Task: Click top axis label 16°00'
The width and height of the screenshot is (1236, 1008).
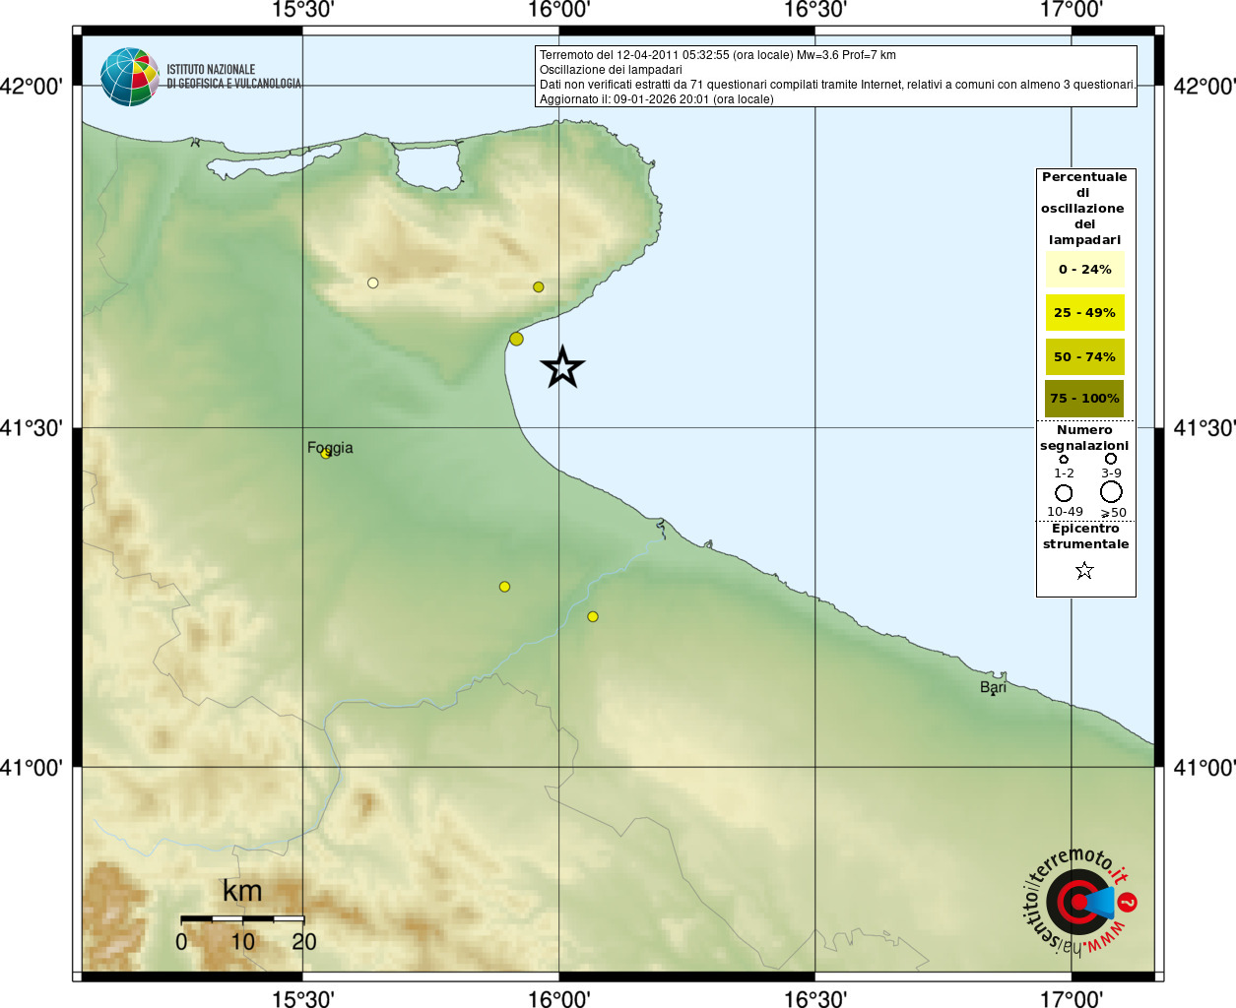Action: click(558, 10)
